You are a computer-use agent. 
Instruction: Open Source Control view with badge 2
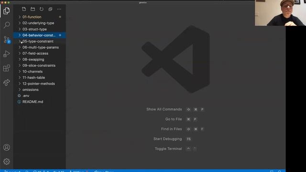coord(7,40)
